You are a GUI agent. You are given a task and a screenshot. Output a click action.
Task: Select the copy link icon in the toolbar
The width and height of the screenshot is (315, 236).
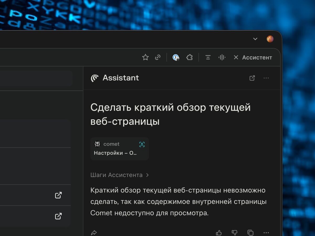click(x=158, y=57)
